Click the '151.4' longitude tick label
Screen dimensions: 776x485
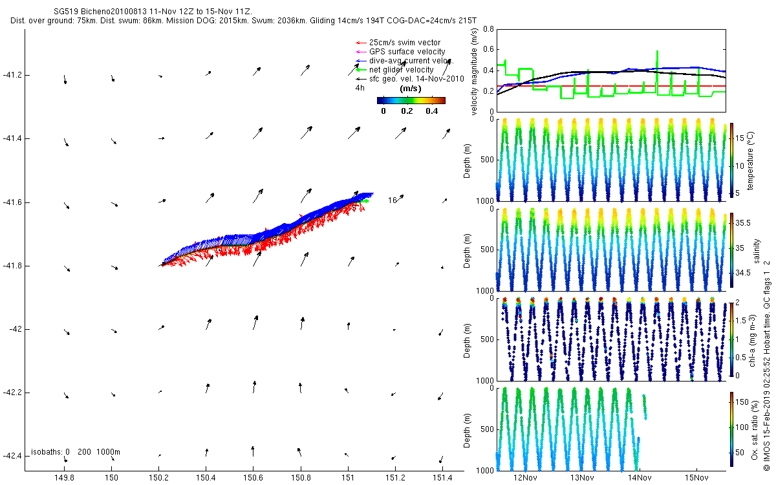(442, 478)
